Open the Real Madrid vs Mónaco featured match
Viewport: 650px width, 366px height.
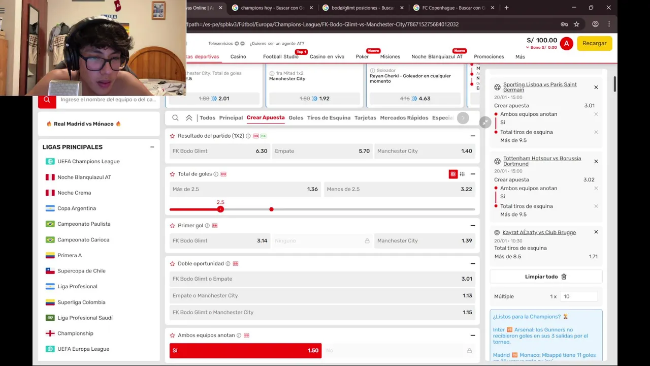pyautogui.click(x=84, y=124)
